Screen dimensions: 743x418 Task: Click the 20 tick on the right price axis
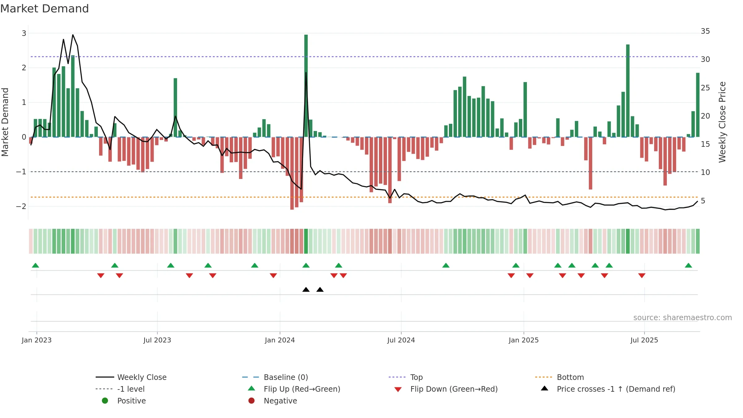click(x=706, y=116)
